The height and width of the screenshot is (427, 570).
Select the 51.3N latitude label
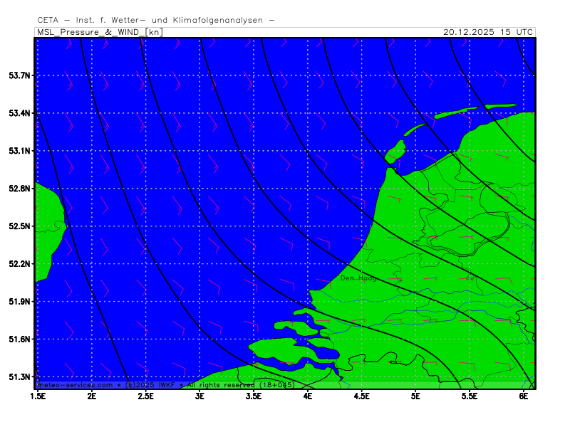[x=20, y=377]
